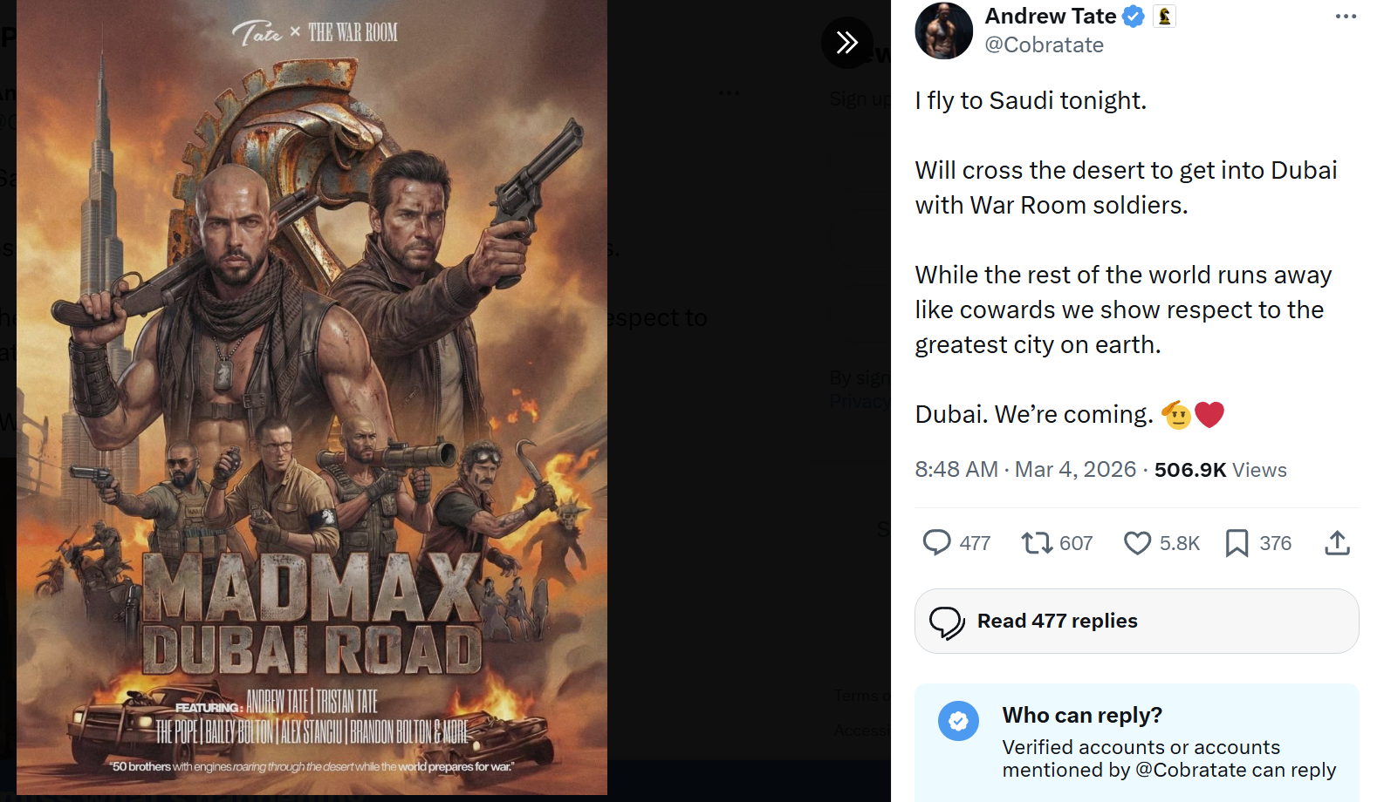This screenshot has width=1377, height=802.
Task: Bookmark this post using the bookmark icon
Action: [x=1237, y=543]
